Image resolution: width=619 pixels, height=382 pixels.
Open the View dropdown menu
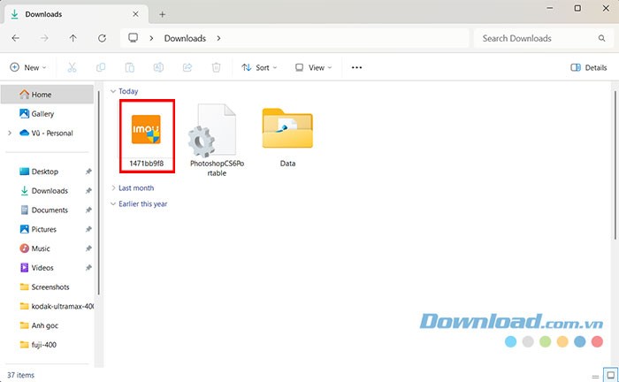(x=313, y=67)
